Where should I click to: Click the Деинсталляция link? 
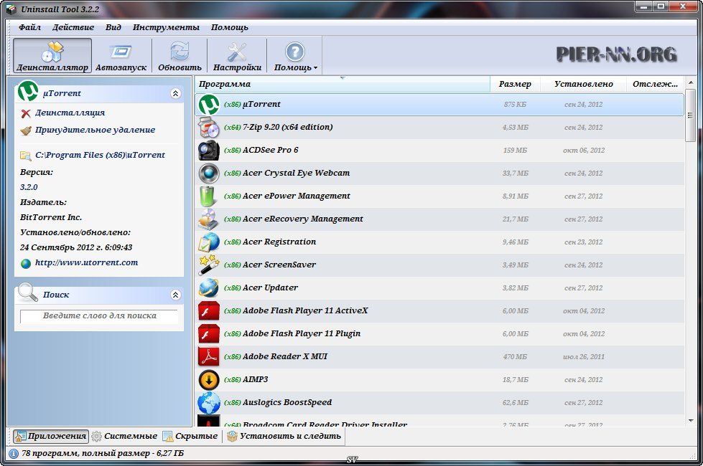[70, 113]
